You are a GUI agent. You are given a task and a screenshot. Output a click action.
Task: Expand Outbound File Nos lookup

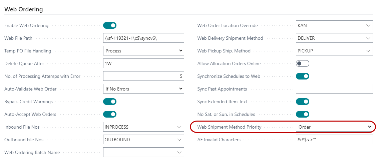click(179, 140)
